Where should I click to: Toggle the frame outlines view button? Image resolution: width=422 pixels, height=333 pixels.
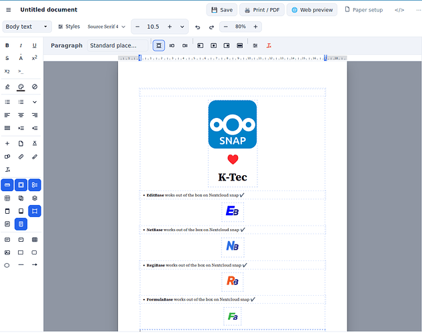(x=21, y=185)
